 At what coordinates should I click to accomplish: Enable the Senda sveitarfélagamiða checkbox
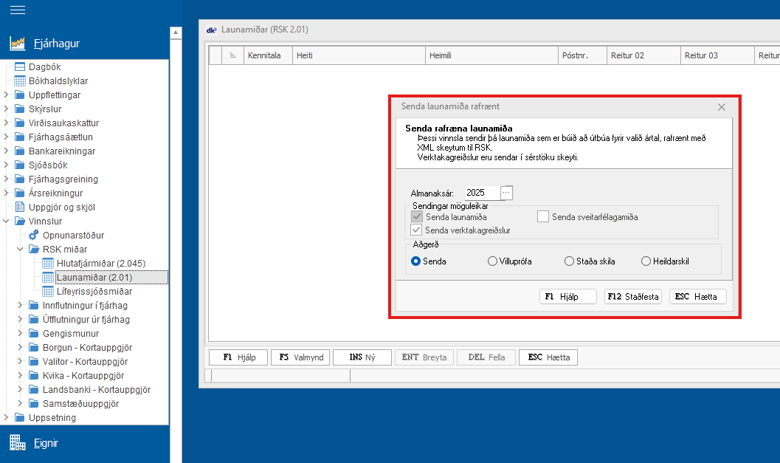point(543,217)
